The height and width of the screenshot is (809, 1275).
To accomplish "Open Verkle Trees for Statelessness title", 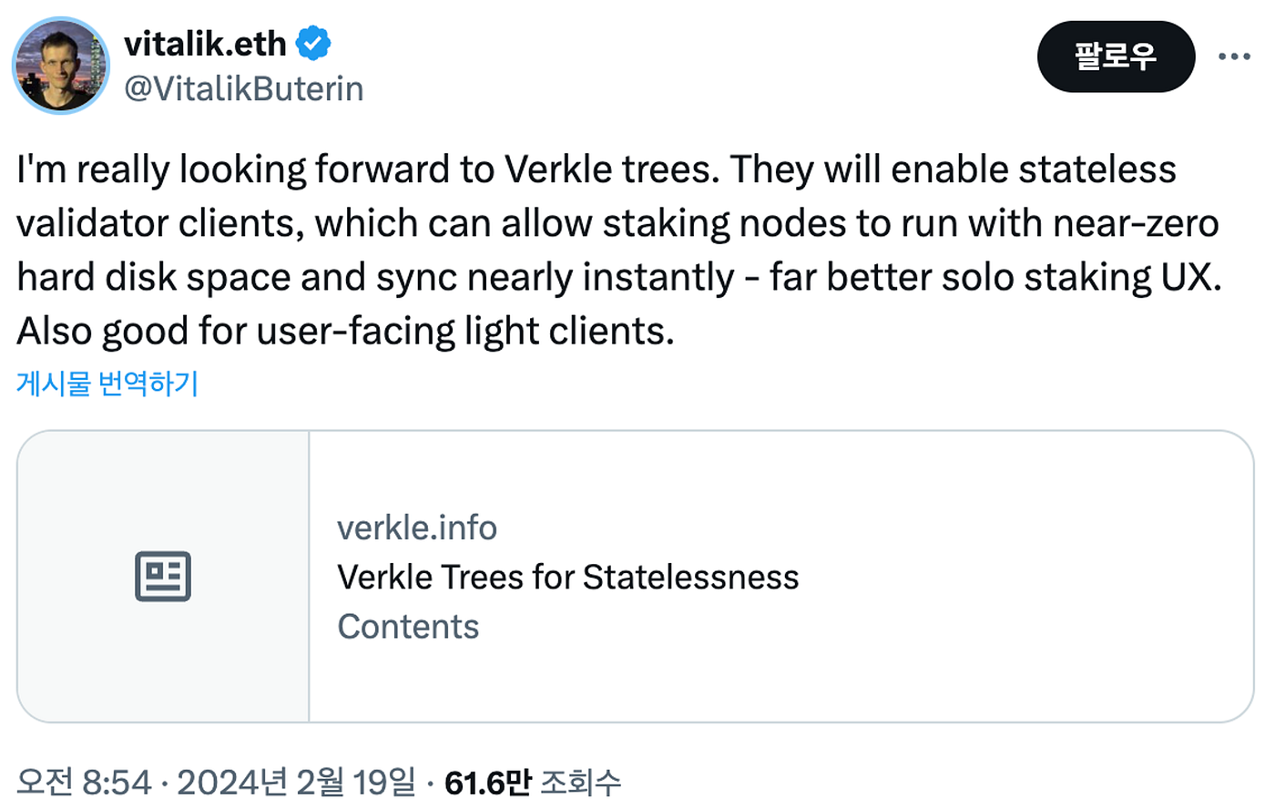I will coord(568,577).
